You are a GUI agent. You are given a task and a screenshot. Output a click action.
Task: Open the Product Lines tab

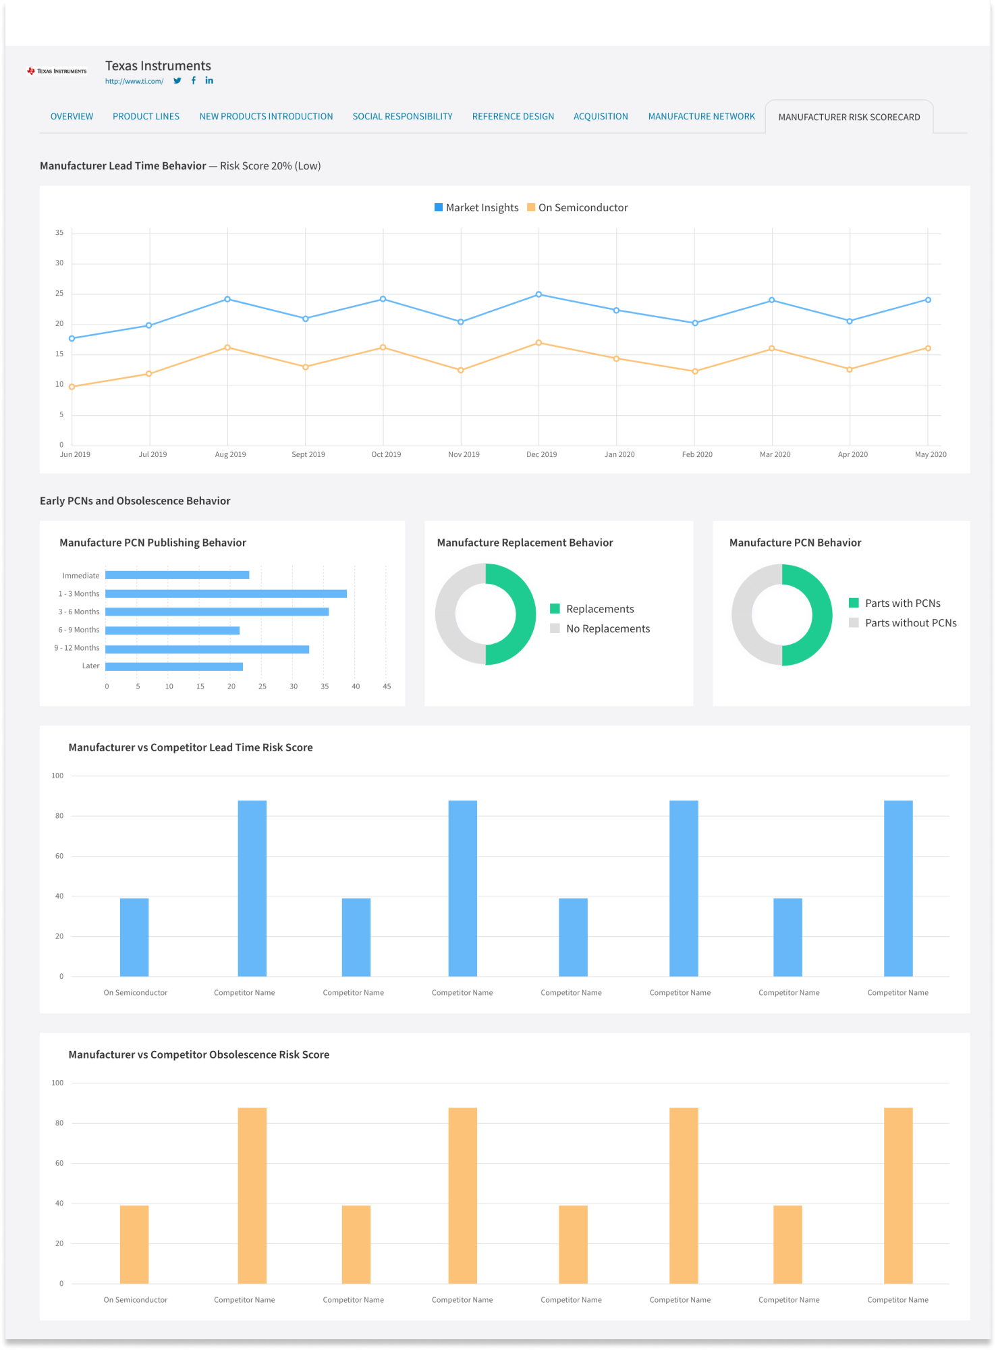146,117
